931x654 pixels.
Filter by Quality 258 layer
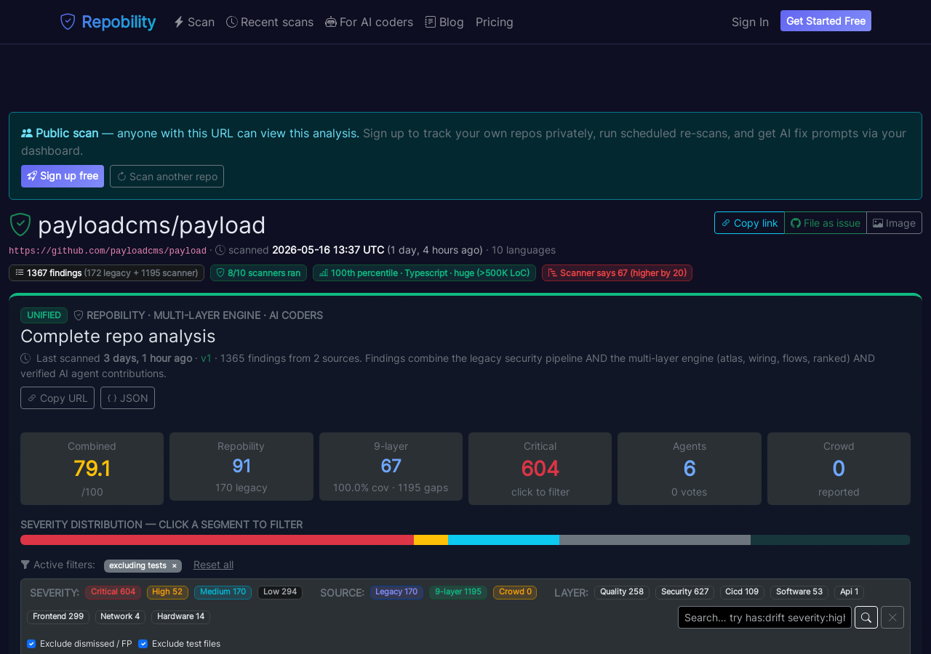tap(622, 592)
